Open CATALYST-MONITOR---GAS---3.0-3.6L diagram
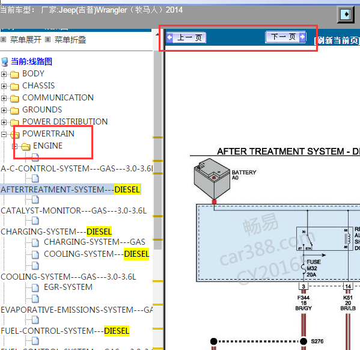360x350 pixels. click(x=73, y=210)
